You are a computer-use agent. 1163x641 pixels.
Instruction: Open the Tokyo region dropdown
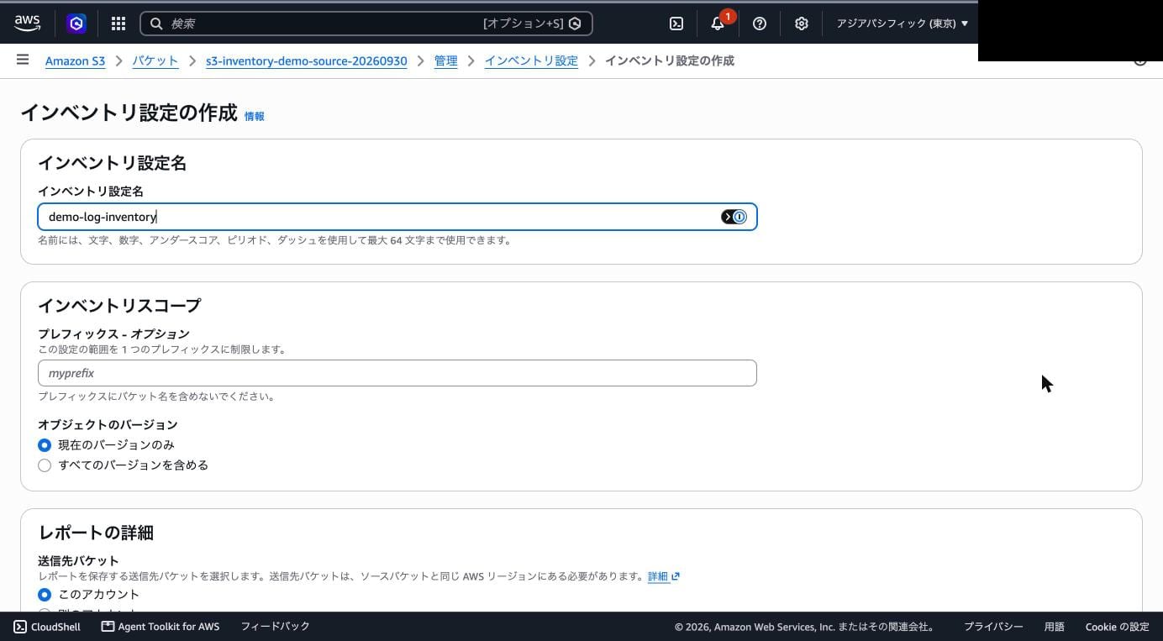click(x=902, y=24)
